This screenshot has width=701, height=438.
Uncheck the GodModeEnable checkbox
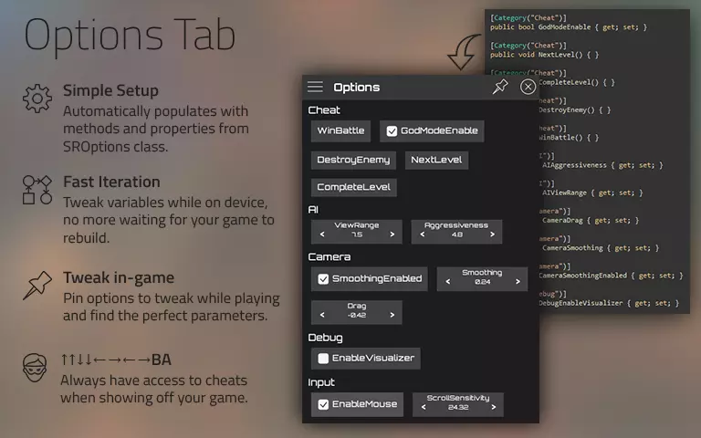[x=392, y=131]
